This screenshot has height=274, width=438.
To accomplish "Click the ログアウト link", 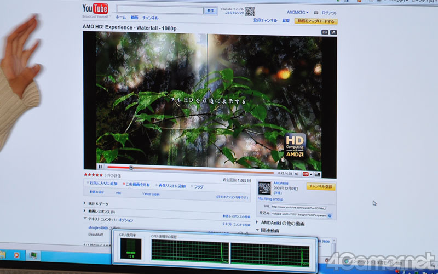I will point(329,13).
